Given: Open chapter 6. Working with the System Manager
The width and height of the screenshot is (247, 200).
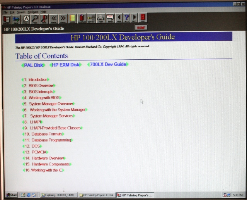Looking at the screenshot, I should click(55, 110).
